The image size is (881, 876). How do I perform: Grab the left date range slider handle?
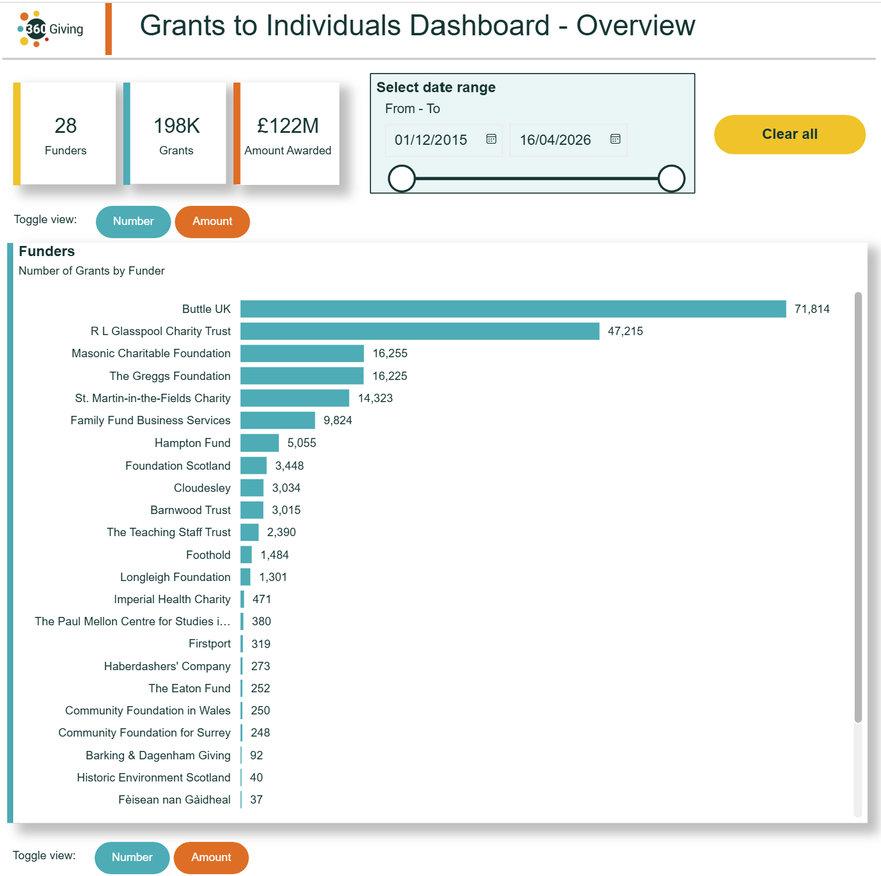402,178
